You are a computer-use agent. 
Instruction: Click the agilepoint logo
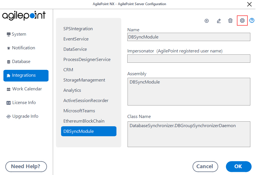click(24, 16)
